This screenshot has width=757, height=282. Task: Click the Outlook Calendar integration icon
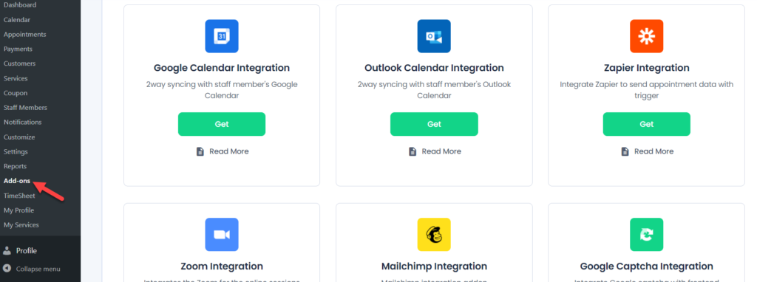(434, 36)
